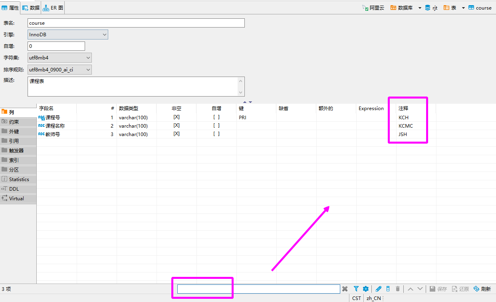Click the move down chevron icon
Image resolution: width=496 pixels, height=302 pixels.
(420, 289)
